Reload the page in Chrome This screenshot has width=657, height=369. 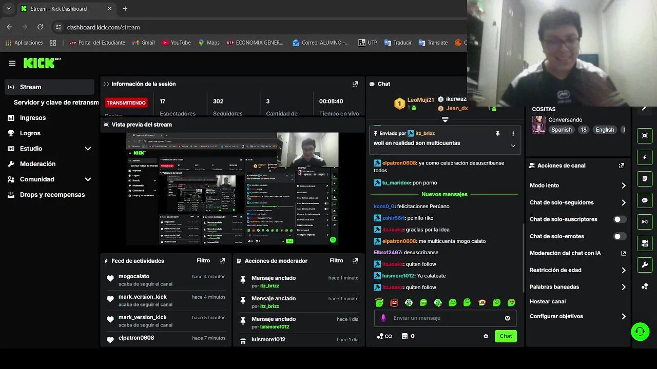40,27
